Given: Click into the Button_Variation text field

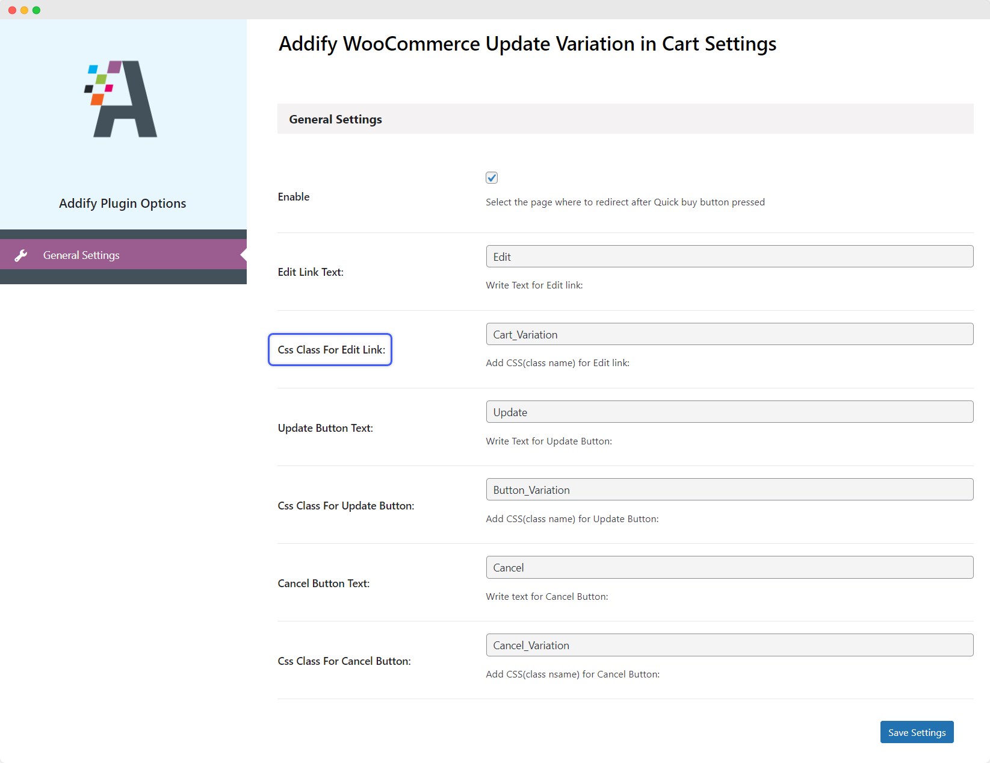Looking at the screenshot, I should tap(729, 490).
